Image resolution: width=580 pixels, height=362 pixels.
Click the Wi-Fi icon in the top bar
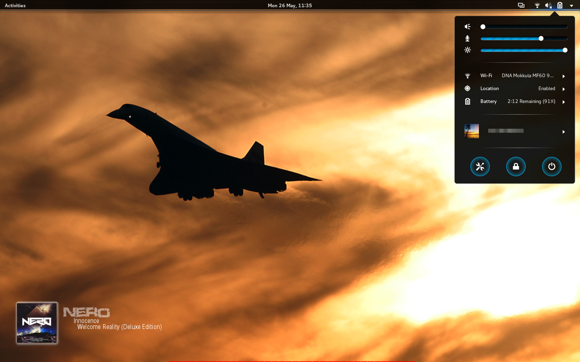[537, 5]
